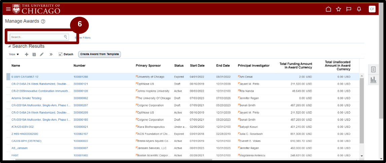Sort by Status column header
Screen dimensions: 386x163
coord(179,66)
